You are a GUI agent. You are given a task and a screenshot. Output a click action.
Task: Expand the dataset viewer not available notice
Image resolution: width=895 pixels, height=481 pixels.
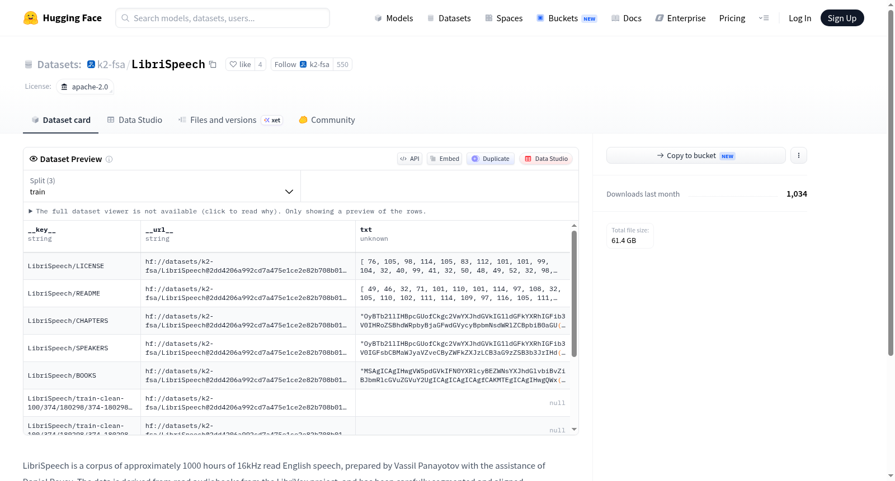click(x=228, y=211)
